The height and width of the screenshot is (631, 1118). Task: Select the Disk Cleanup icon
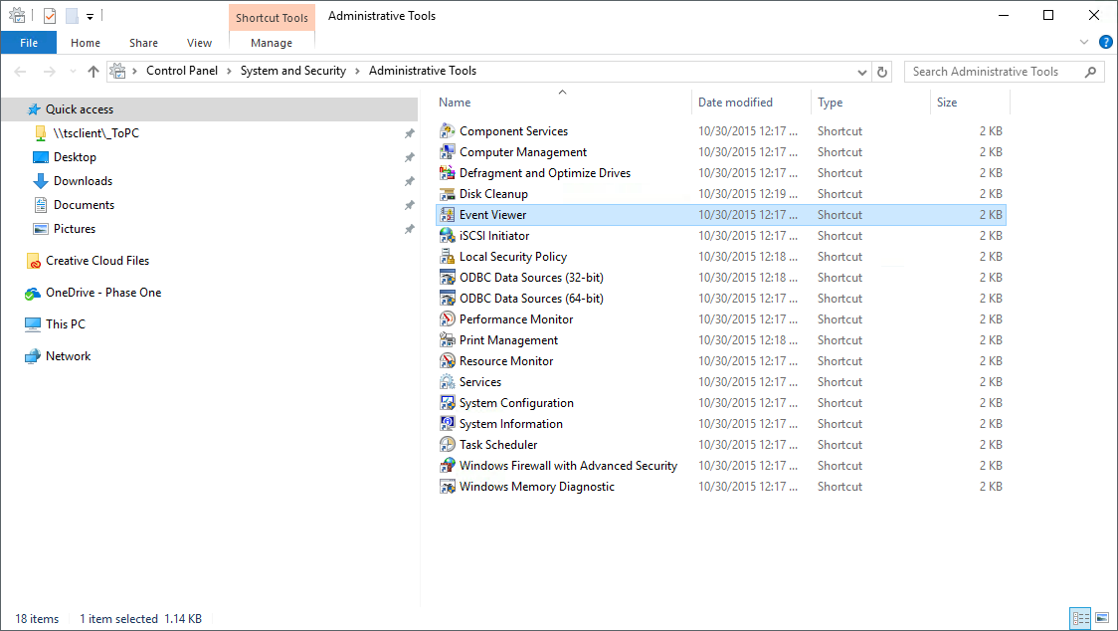[447, 194]
